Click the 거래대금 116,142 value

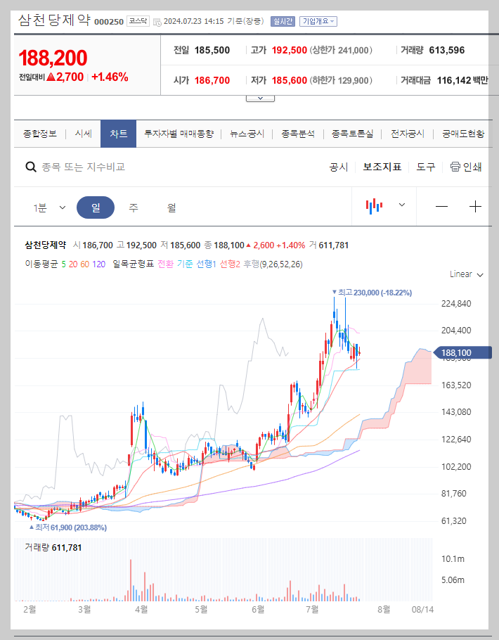tap(454, 80)
